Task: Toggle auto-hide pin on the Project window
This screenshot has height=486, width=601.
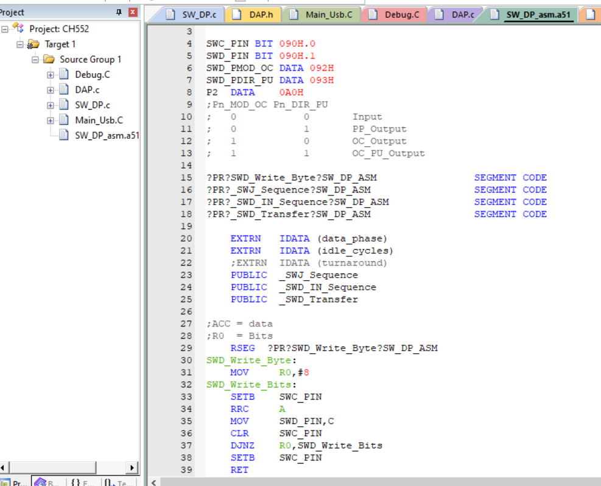Action: point(119,13)
